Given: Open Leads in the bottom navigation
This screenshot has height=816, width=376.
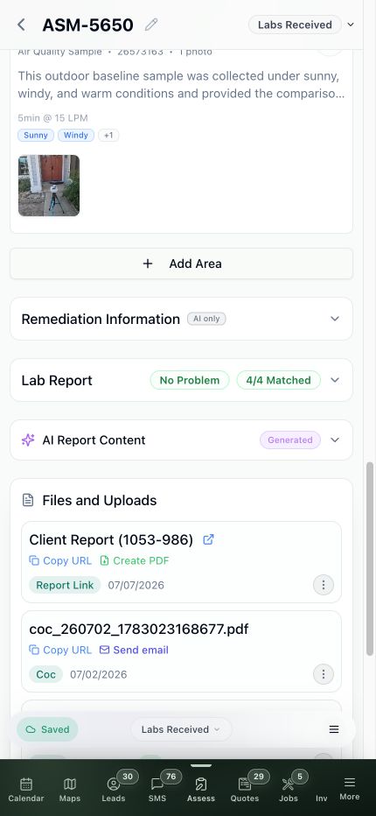Looking at the screenshot, I should coord(114,790).
